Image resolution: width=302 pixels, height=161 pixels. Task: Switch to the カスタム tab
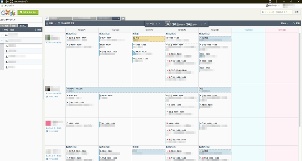(22, 26)
